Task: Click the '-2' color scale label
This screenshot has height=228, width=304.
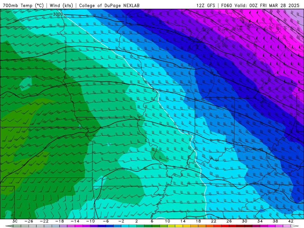Action: pyautogui.click(x=121, y=221)
